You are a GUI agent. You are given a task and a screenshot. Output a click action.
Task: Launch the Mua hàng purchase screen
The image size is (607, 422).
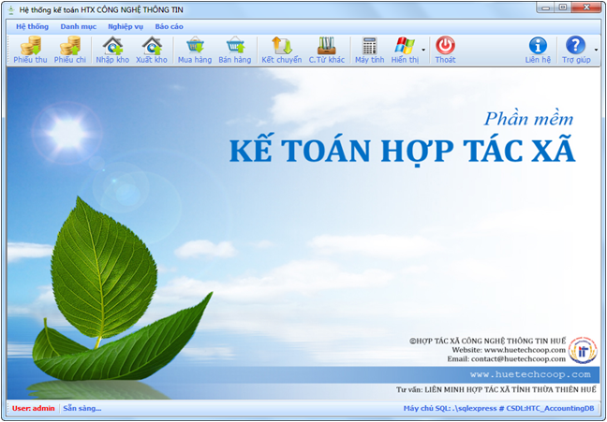195,50
